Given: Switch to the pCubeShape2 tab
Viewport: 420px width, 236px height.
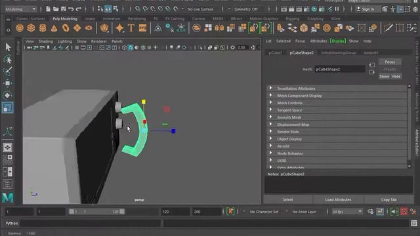Looking at the screenshot, I should pos(302,52).
